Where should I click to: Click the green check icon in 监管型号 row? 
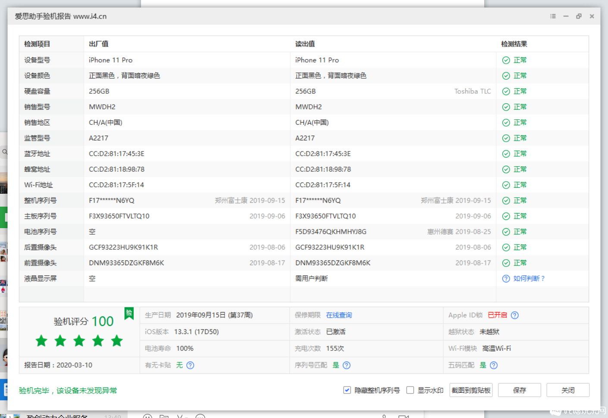coord(506,138)
